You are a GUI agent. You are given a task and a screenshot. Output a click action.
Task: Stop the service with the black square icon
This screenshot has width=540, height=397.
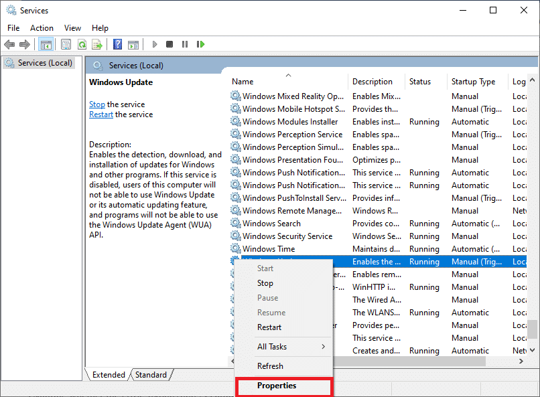point(170,44)
